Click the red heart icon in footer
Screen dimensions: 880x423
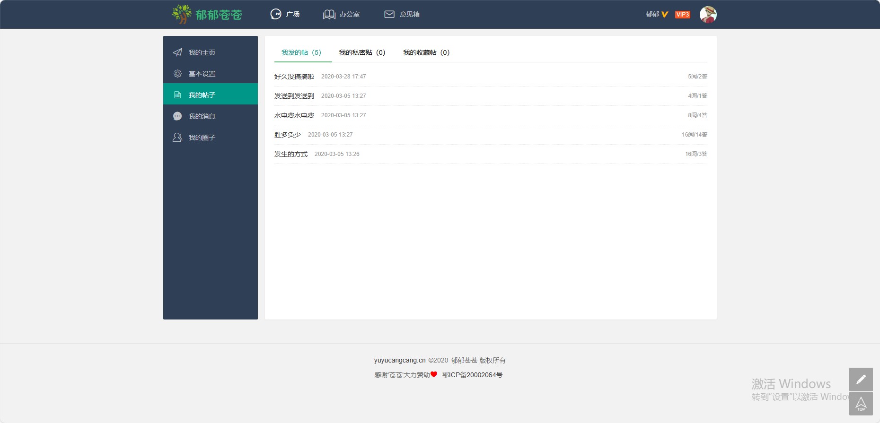tap(434, 374)
